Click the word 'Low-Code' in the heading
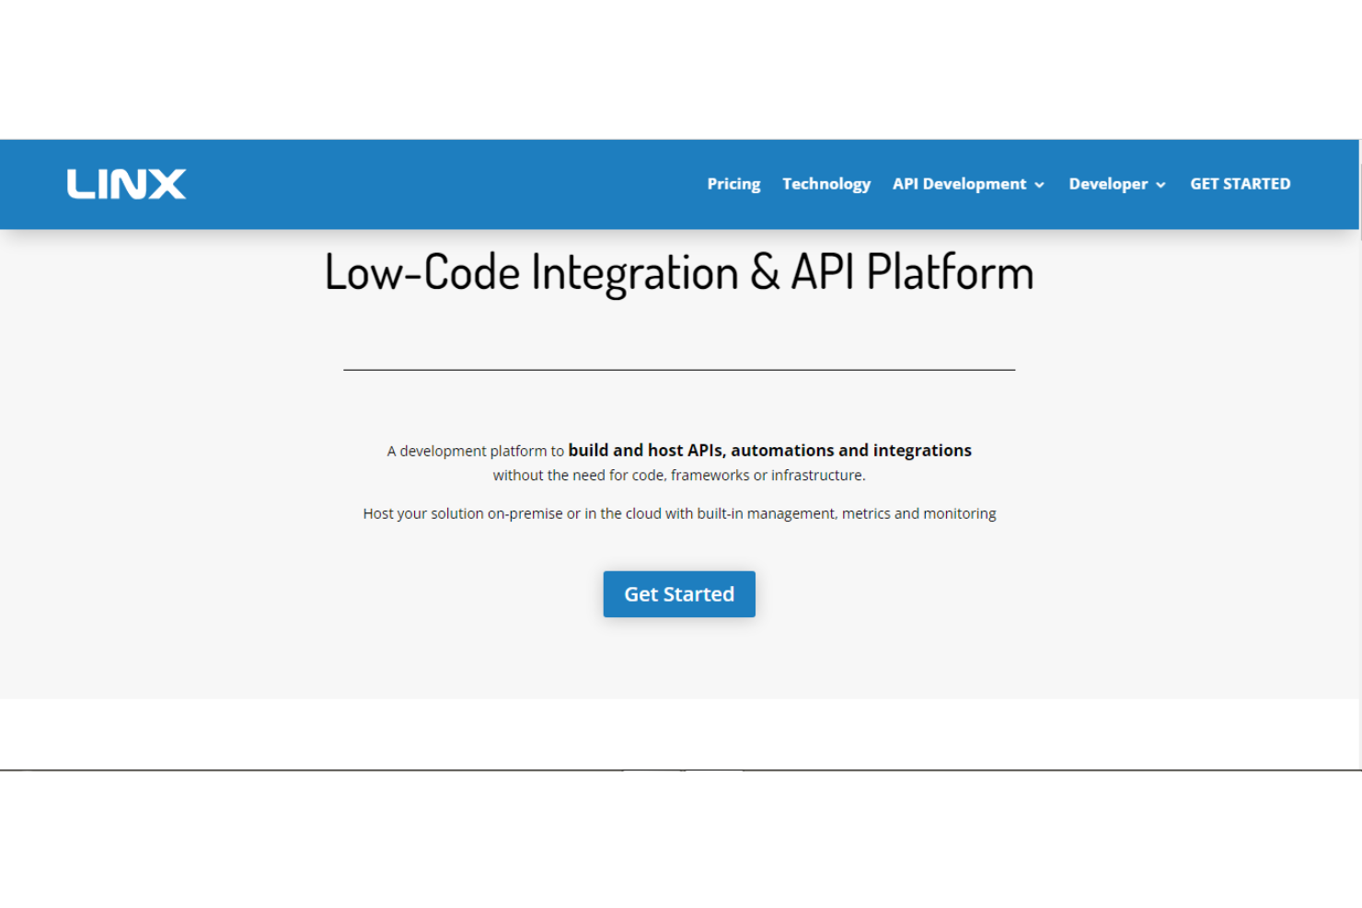This screenshot has width=1362, height=908. click(x=422, y=272)
